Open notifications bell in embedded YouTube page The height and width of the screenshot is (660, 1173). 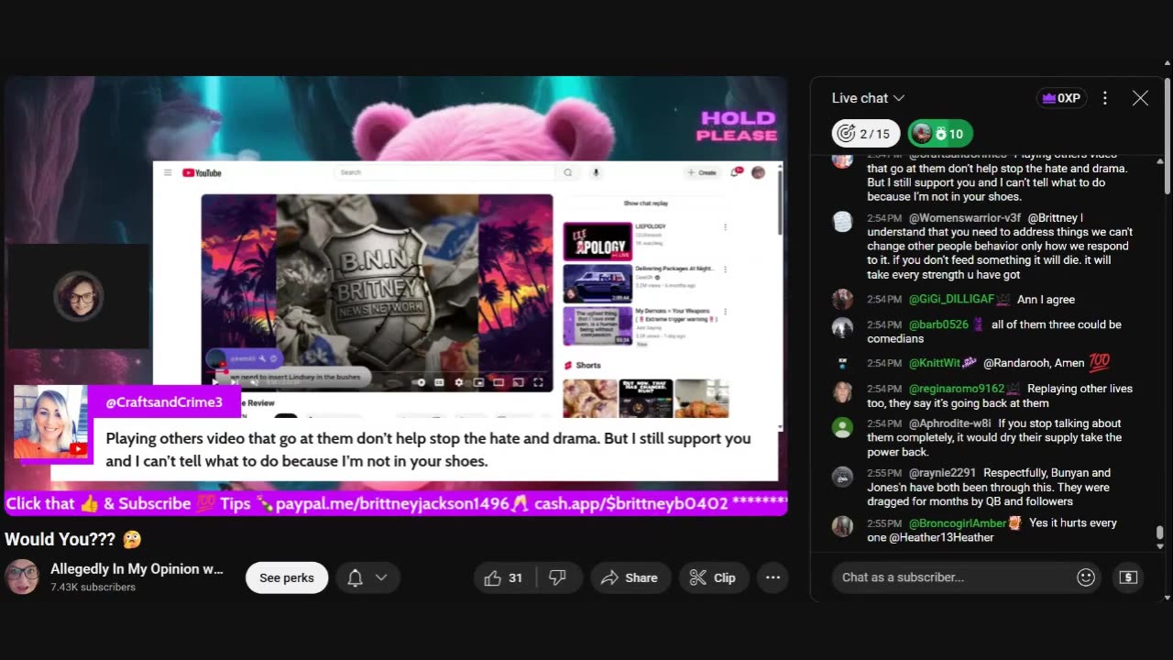click(x=736, y=171)
